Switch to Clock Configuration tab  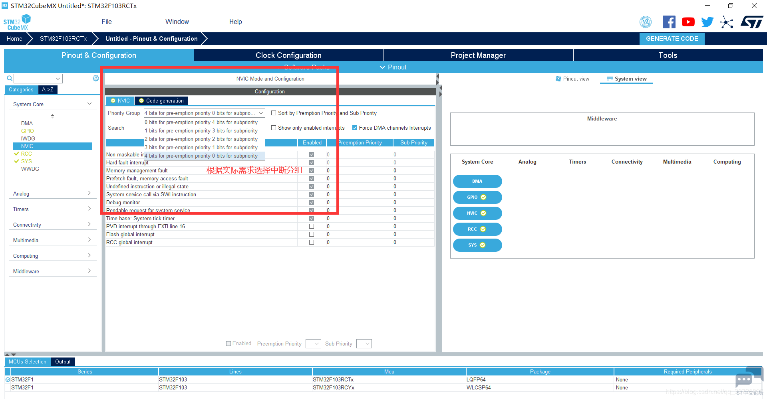click(288, 55)
